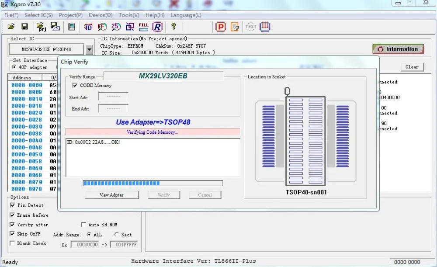Image resolution: width=437 pixels, height=267 pixels.
Task: Open the Select IC(S) menu
Action: pyautogui.click(x=38, y=15)
